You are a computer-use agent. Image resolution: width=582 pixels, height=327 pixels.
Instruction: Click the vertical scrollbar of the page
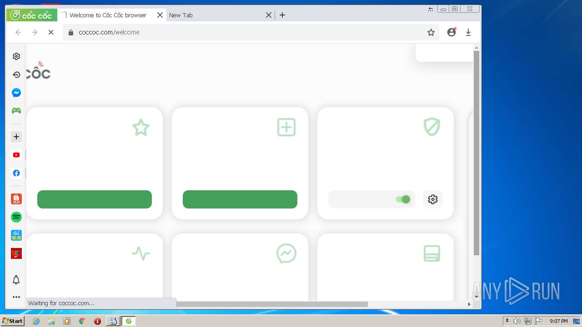click(x=477, y=153)
